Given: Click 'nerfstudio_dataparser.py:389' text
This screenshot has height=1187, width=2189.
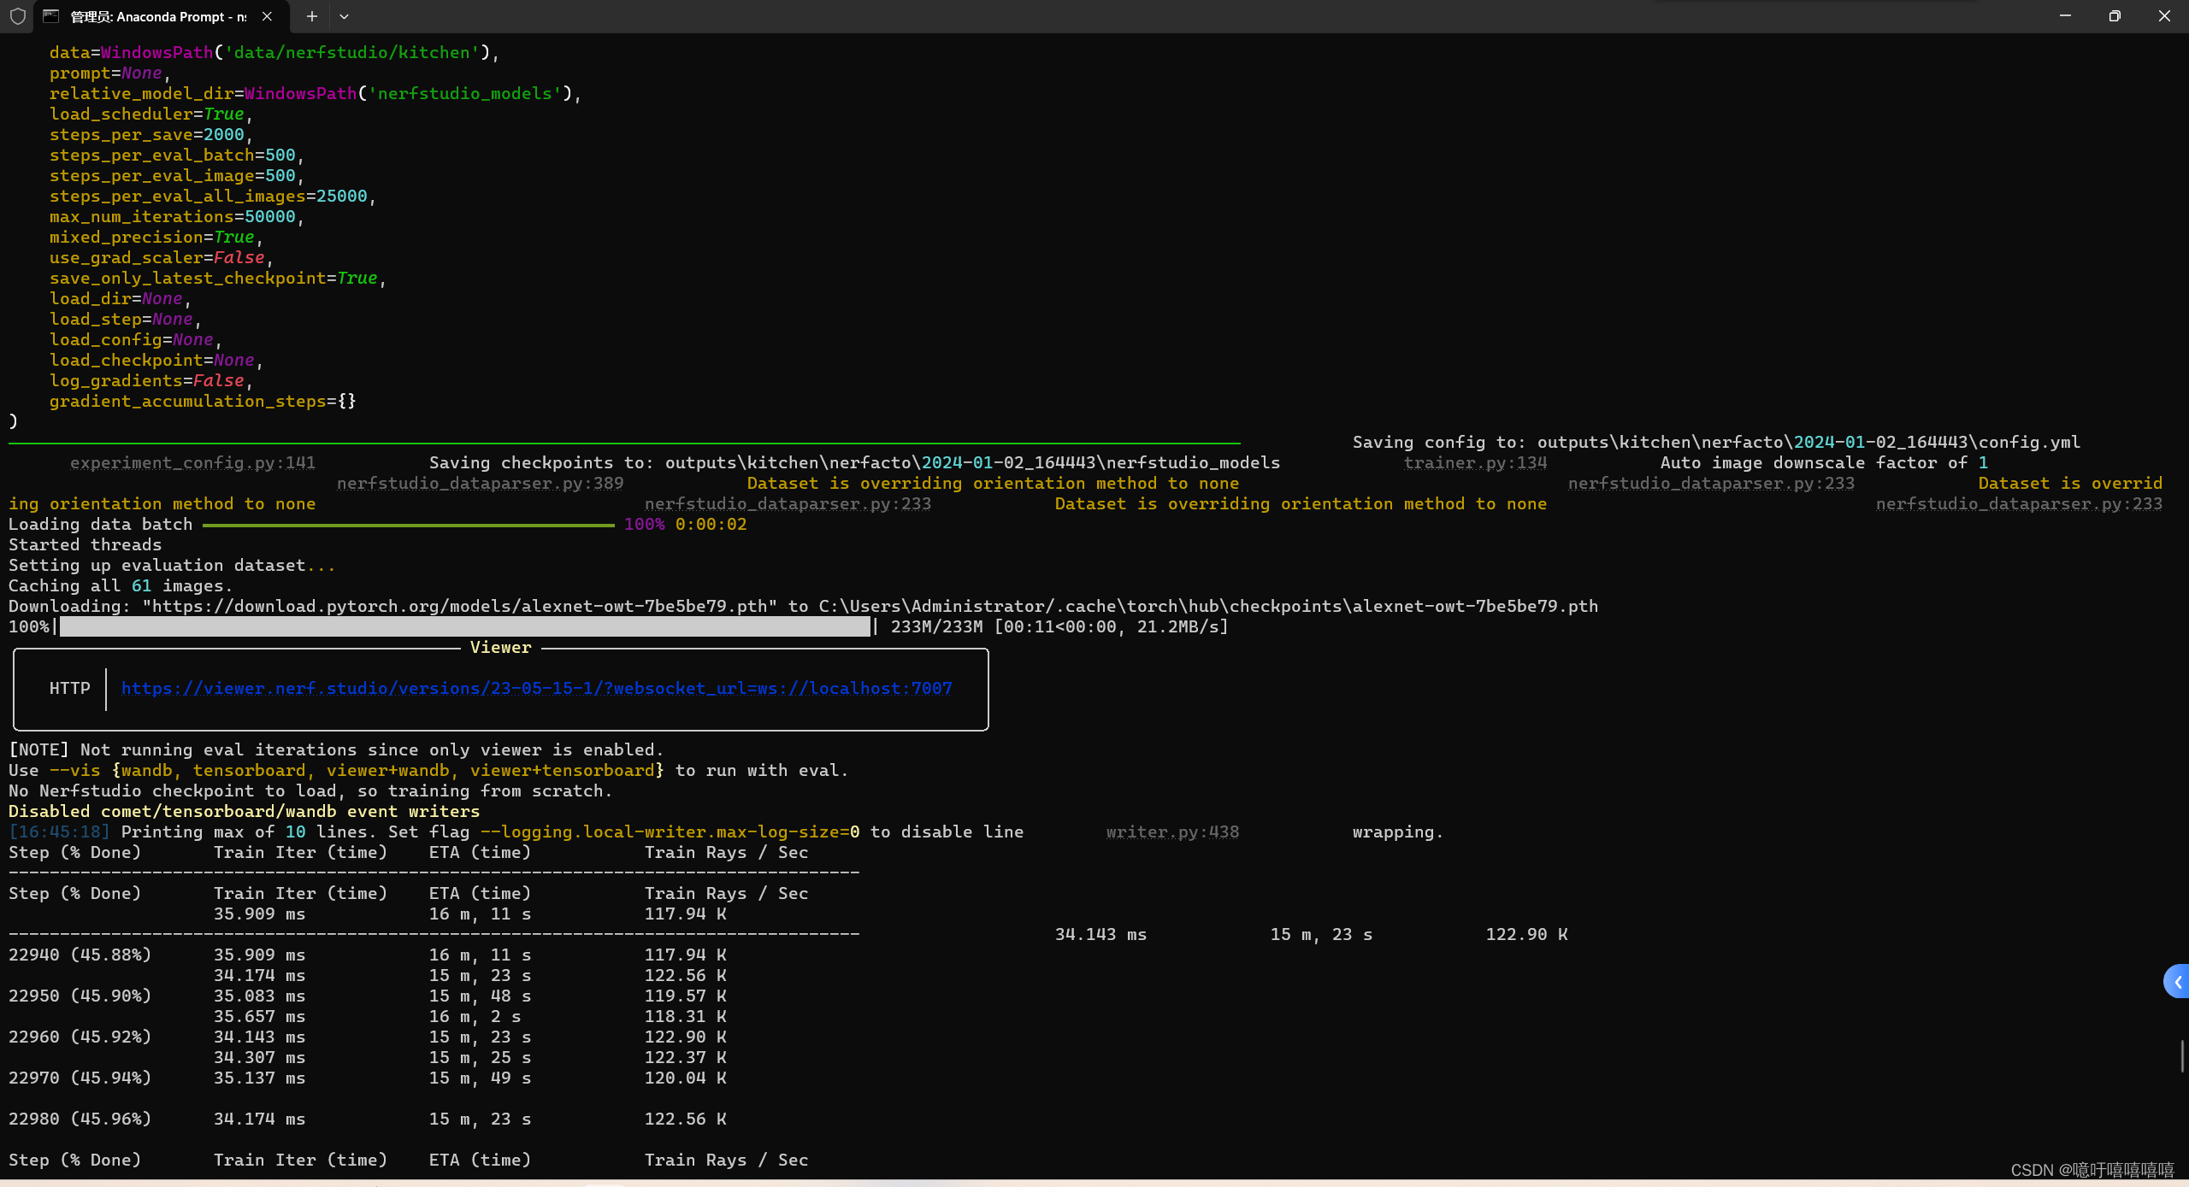Looking at the screenshot, I should tap(480, 483).
